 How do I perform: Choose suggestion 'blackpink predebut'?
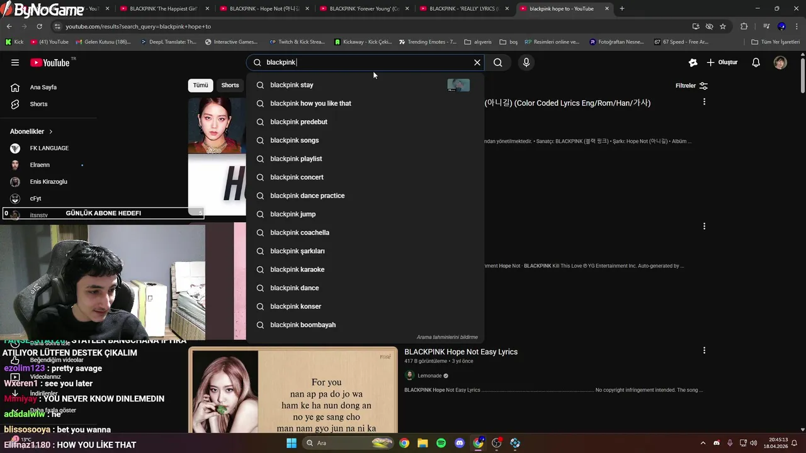click(x=366, y=121)
